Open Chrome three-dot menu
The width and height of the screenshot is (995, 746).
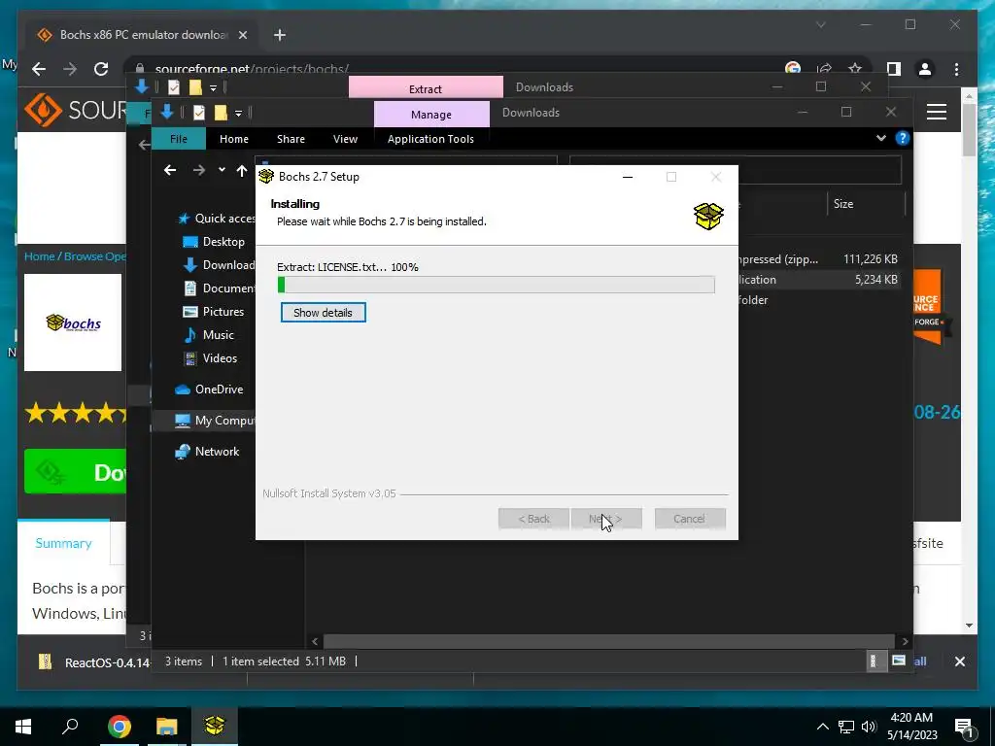click(x=956, y=69)
